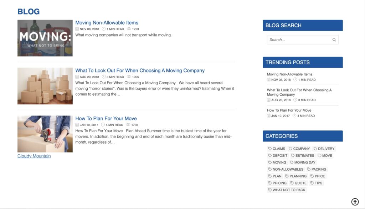Open the How To Plan For Your Move title

(106, 119)
